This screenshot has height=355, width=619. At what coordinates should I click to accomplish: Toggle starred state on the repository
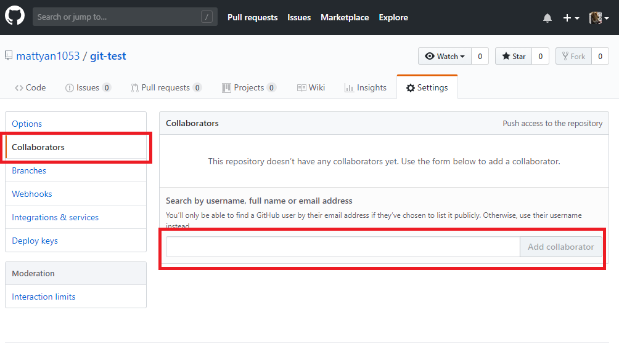[513, 55]
